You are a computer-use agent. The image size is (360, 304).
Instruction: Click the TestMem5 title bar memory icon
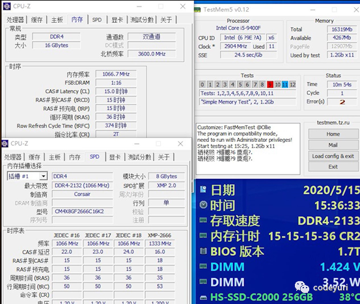point(197,10)
